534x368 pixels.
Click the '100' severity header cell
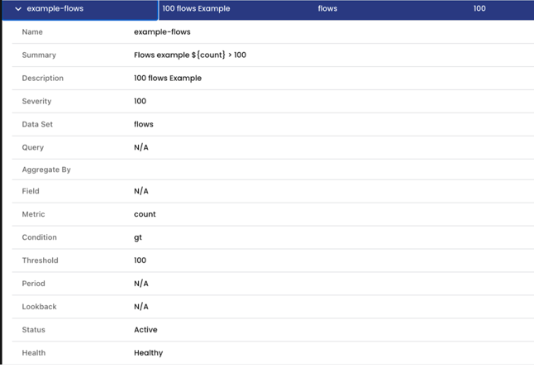[x=479, y=9]
